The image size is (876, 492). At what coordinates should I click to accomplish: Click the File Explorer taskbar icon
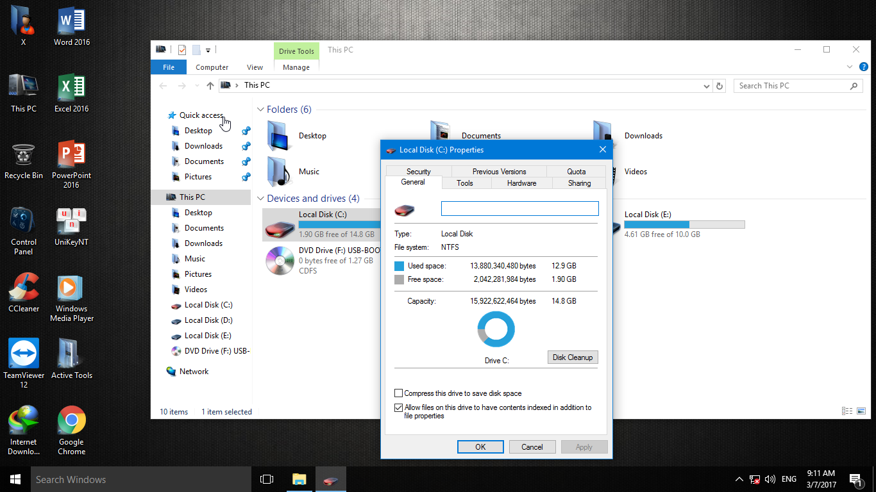coord(299,479)
